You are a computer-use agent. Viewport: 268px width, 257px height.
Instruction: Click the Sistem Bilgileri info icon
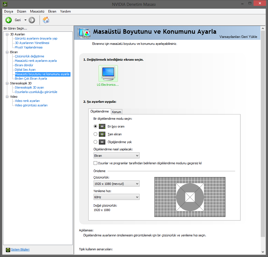[8, 250]
